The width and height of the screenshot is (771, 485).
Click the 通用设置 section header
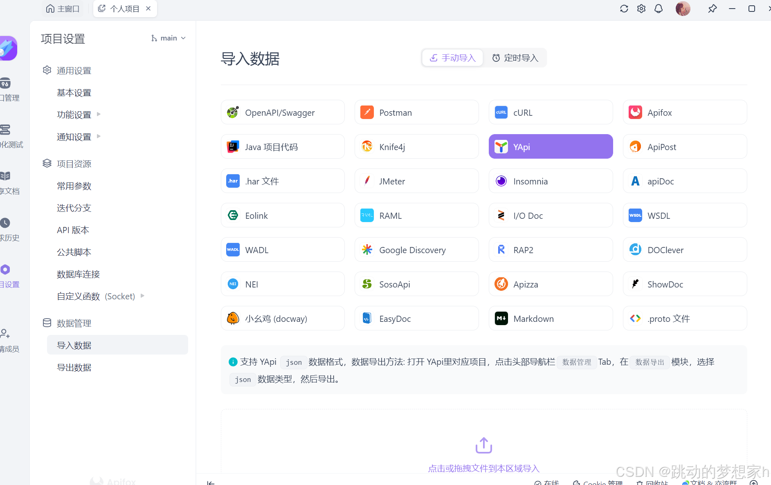coord(67,71)
